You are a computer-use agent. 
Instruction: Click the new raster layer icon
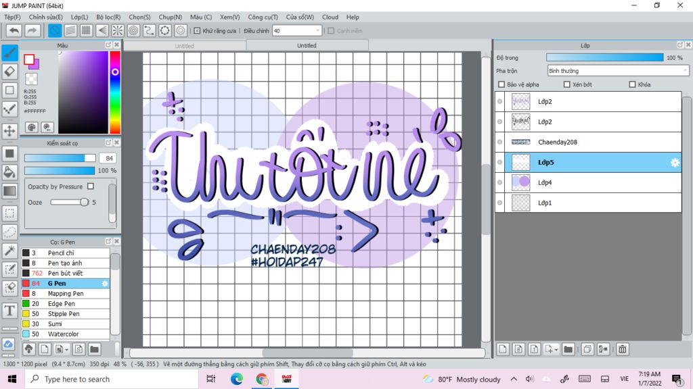tap(503, 349)
